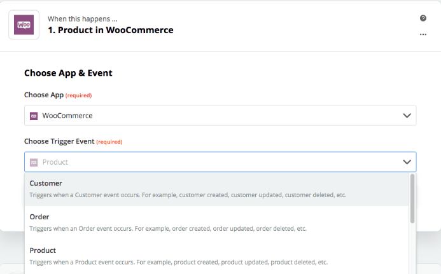Click the "Choose App & Event" section heading
This screenshot has width=441, height=274.
(68, 73)
